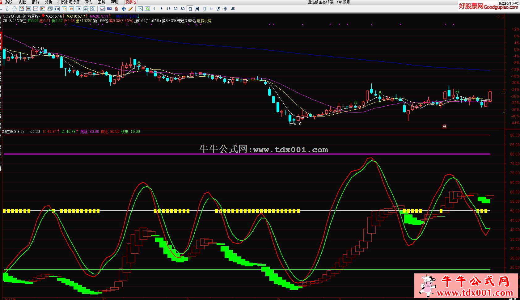Switch to the 股票池 tab
The height and width of the screenshot is (300, 520).
pyautogui.click(x=131, y=2)
